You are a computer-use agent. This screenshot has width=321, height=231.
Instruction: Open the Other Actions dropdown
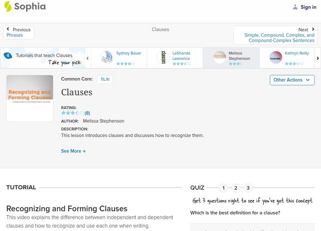click(291, 80)
